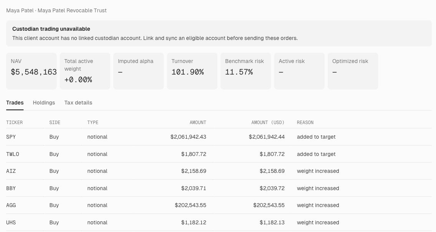Select AGG amount $202,543.55 in AMOUNT column
436x232 pixels.
191,205
